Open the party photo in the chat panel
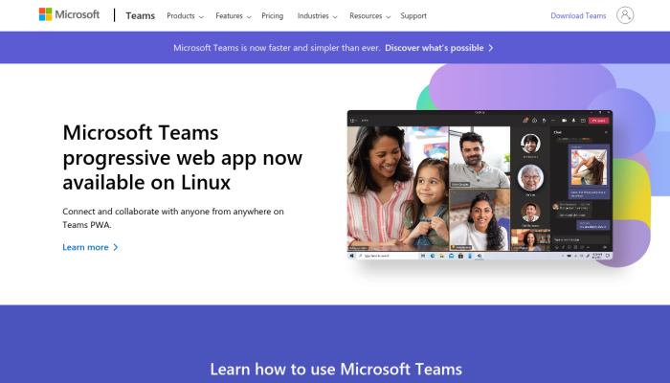 coord(589,167)
